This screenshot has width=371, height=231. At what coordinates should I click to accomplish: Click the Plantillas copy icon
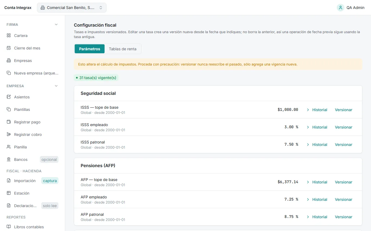coord(9,110)
